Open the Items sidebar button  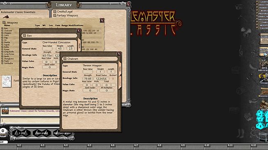pos(263,79)
